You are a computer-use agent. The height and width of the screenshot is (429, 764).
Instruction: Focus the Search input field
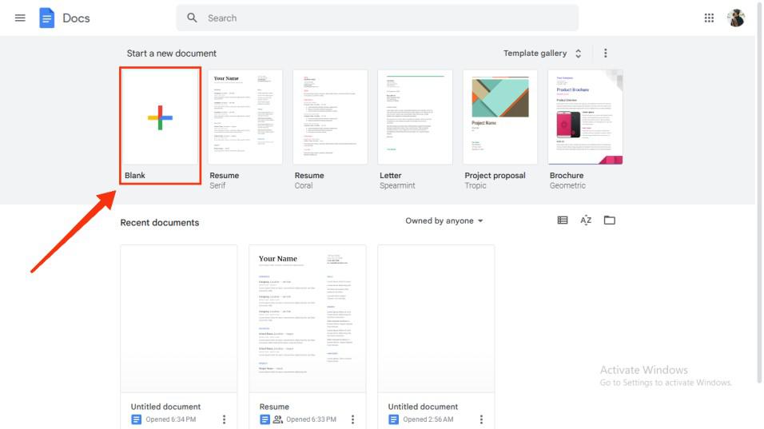click(377, 18)
